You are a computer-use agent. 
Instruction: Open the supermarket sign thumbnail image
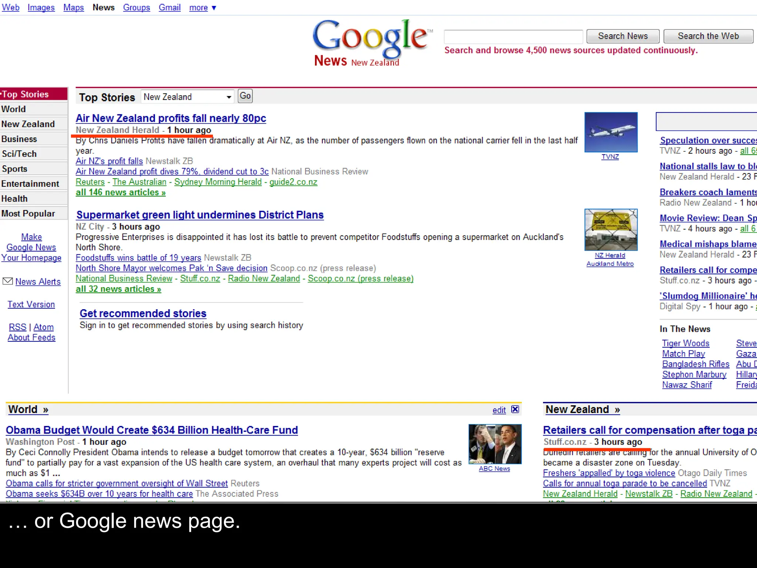[611, 230]
